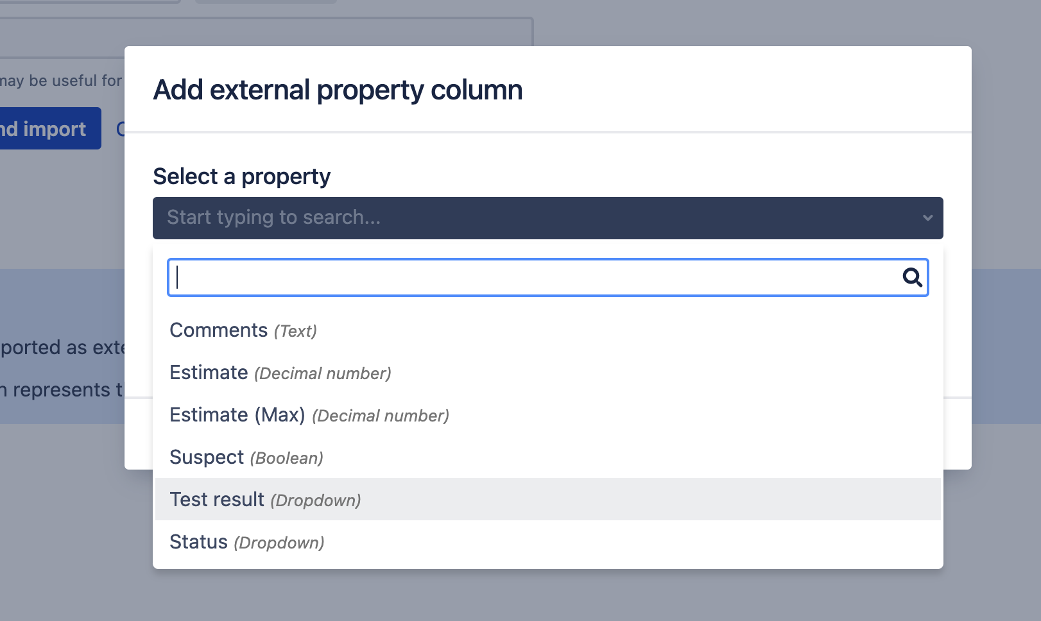Click the '(Boolean)' type hint beside Suspect
1041x621 pixels.
click(287, 458)
